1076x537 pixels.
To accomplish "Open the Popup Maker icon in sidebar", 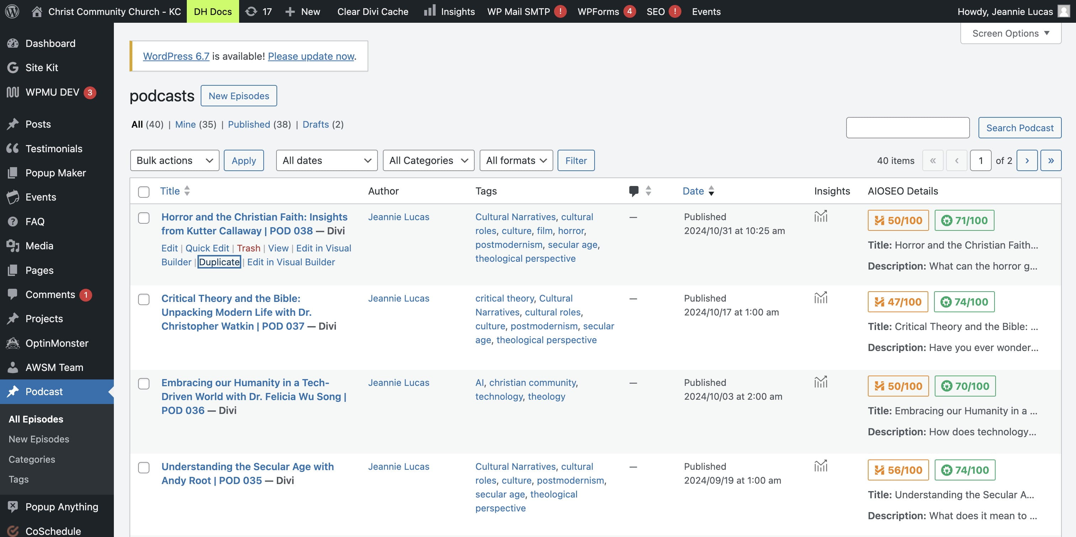I will tap(13, 172).
